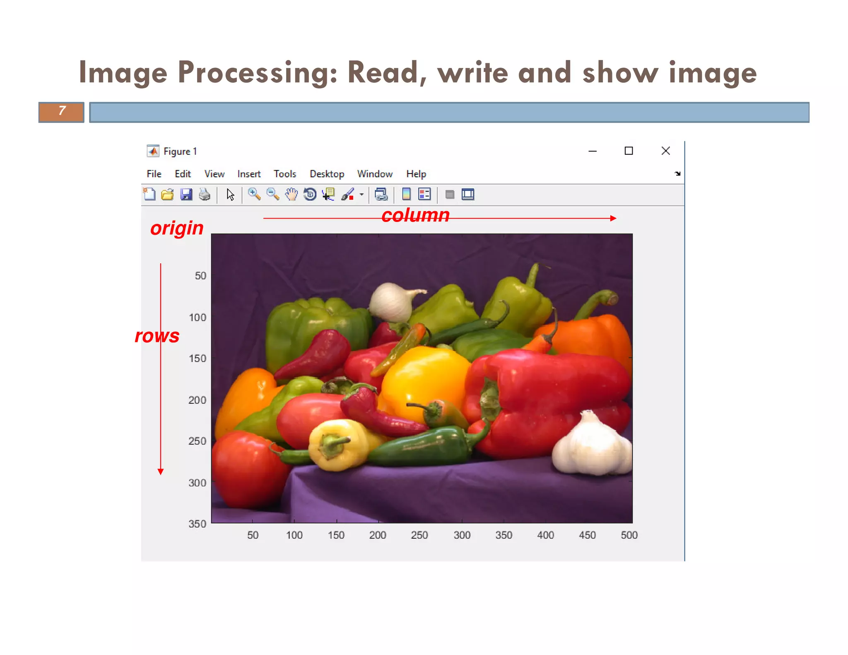Click the "Figure 1" window title
This screenshot has height=655, width=848.
point(180,152)
